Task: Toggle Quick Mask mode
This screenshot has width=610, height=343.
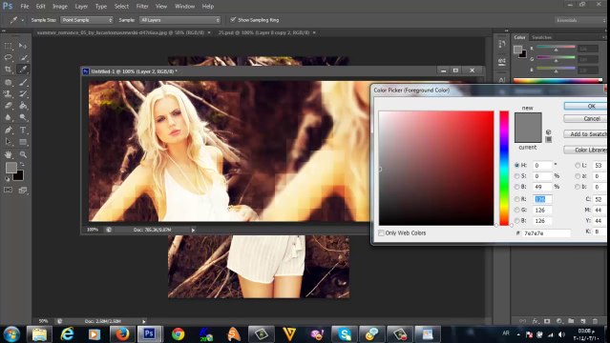Action: click(x=8, y=190)
